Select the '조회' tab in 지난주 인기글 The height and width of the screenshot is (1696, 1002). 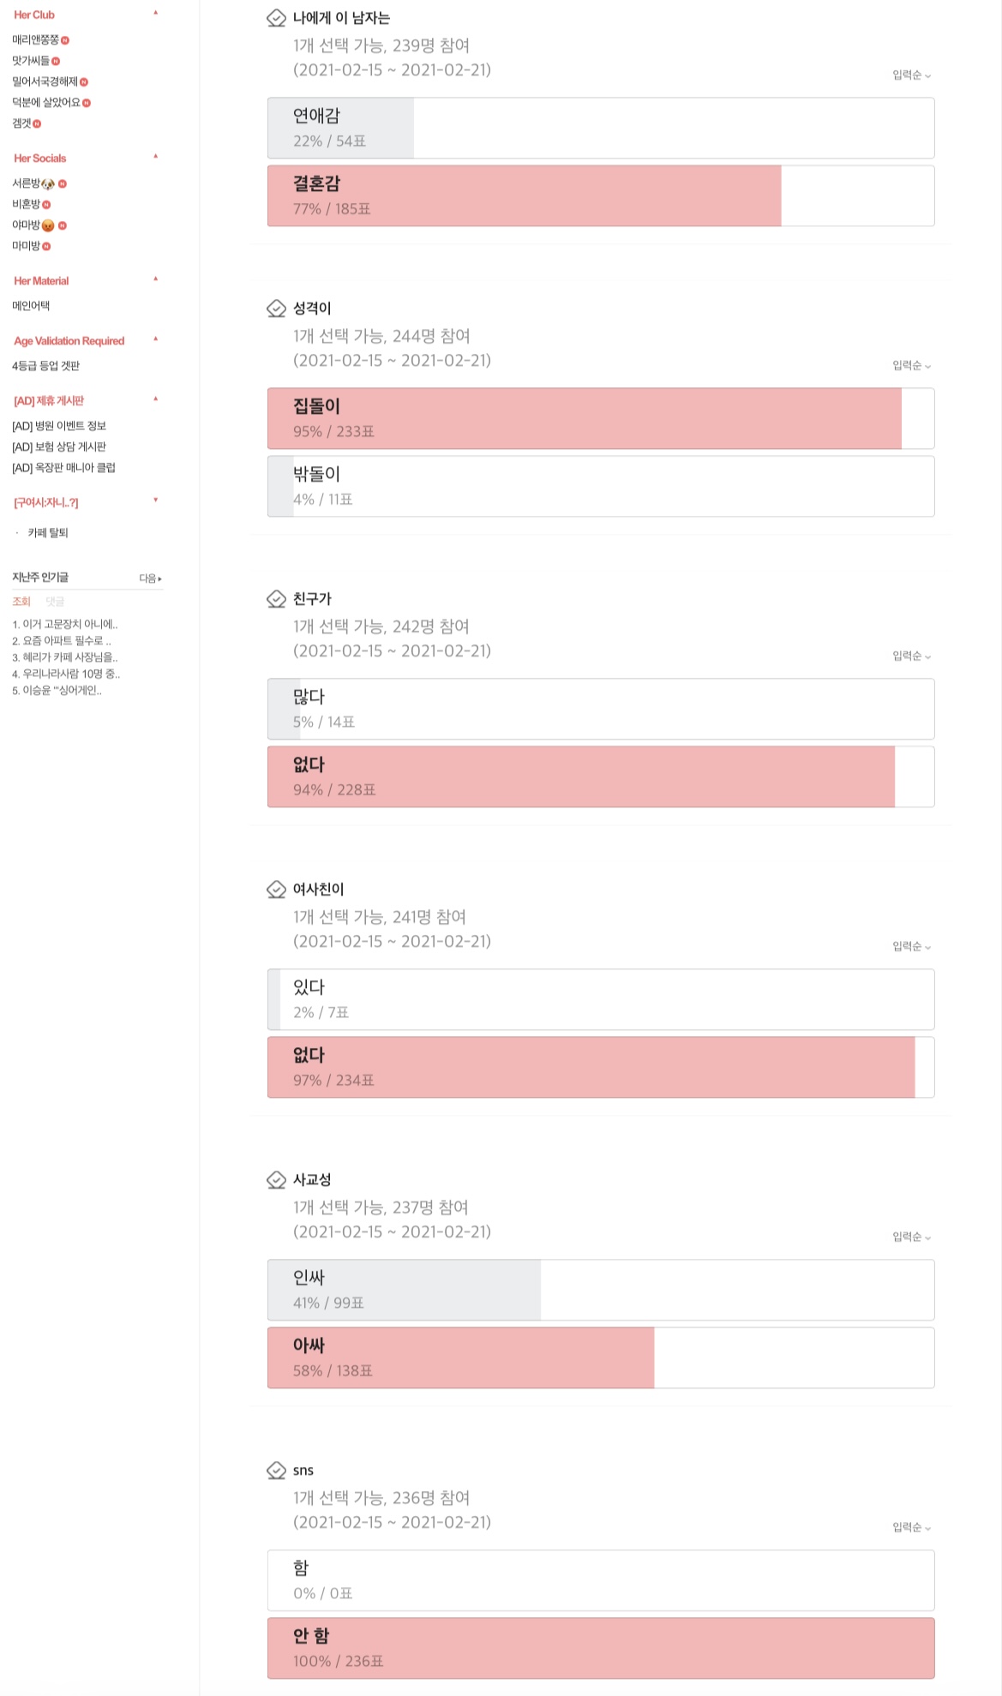21,602
